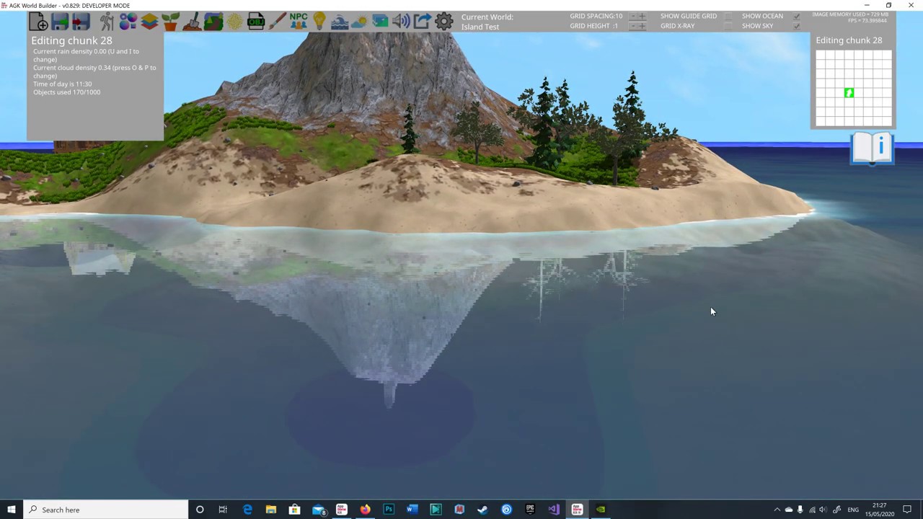
Task: Open the landscape terrain picture tool
Action: point(213,22)
